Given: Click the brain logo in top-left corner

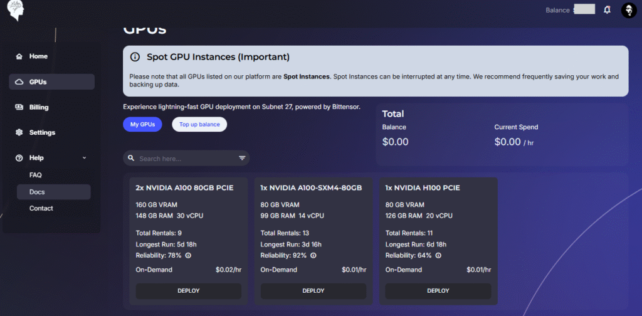Looking at the screenshot, I should coord(14,11).
